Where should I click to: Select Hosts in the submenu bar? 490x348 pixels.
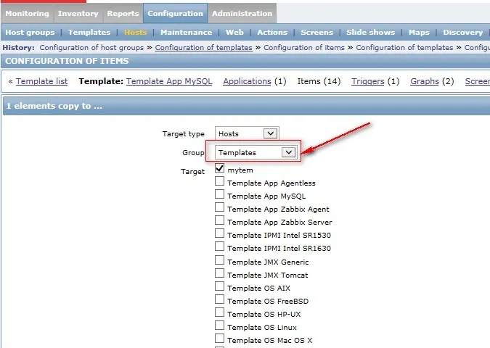[x=135, y=32]
